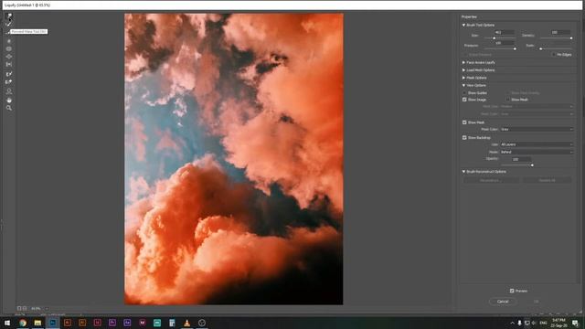Select the Twirl Clockwise tool
This screenshot has height=329, width=585.
click(9, 41)
